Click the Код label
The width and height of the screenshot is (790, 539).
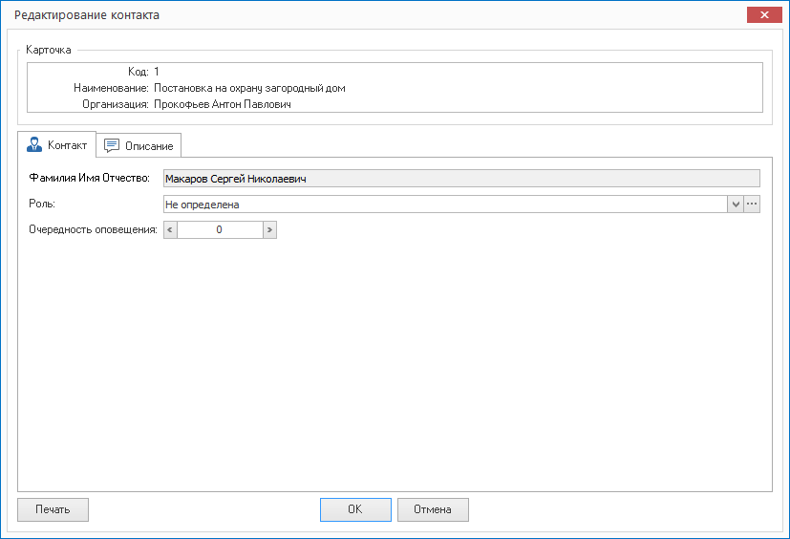click(139, 72)
